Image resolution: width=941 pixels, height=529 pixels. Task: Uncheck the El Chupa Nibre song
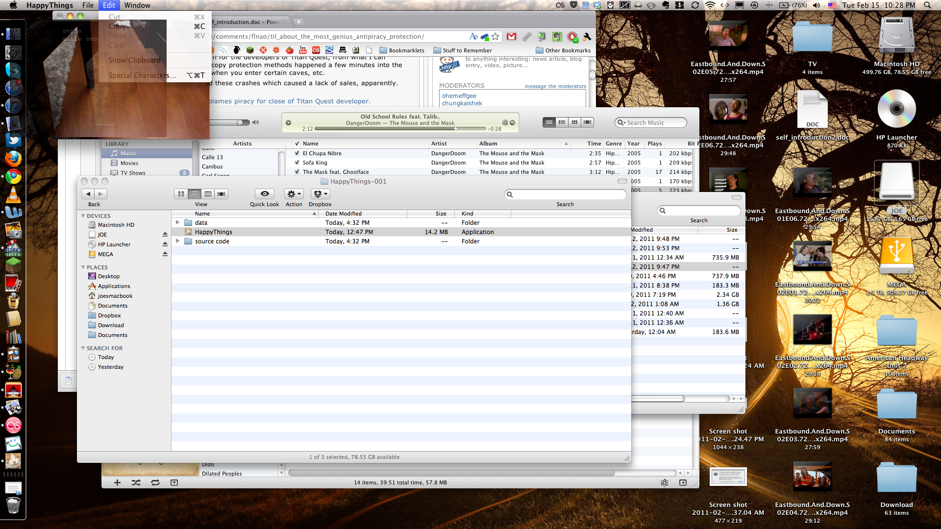(297, 153)
